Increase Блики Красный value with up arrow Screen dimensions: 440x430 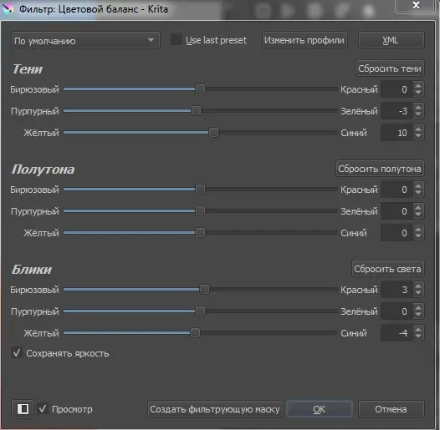(418, 286)
